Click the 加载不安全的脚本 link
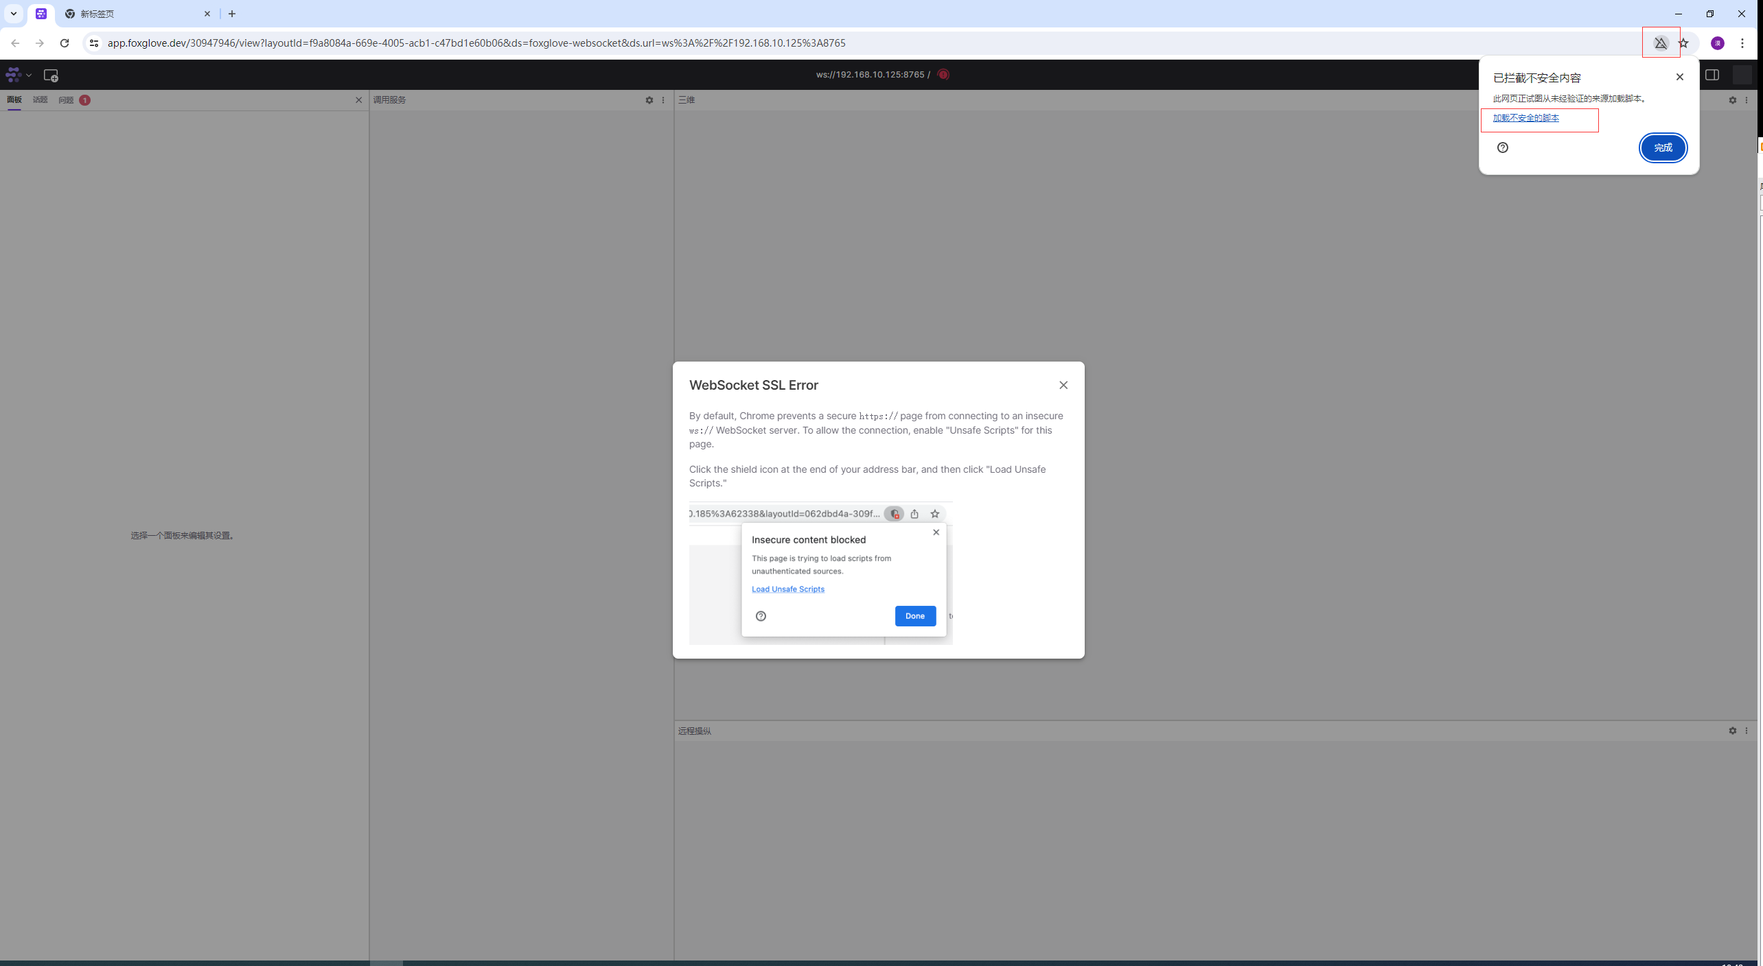The width and height of the screenshot is (1763, 966). (x=1525, y=118)
